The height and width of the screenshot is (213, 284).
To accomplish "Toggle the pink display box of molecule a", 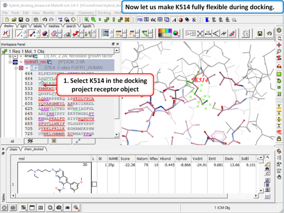I will click(21, 68).
